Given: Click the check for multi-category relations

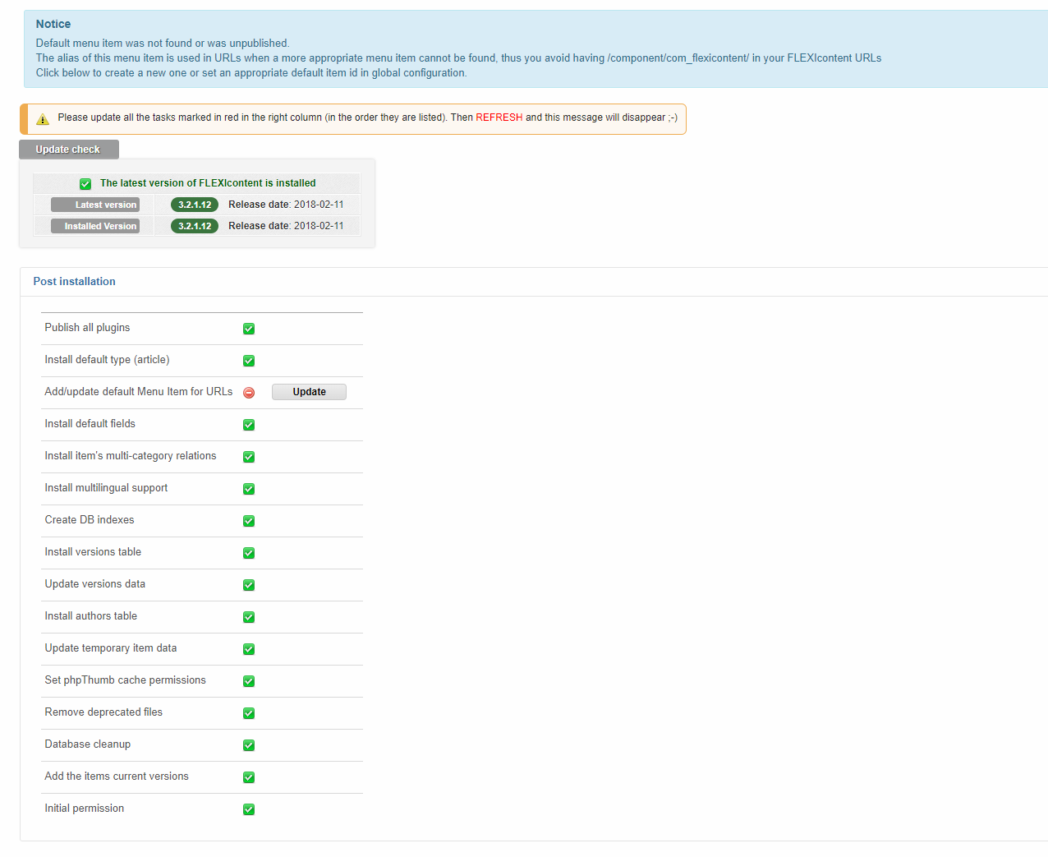Looking at the screenshot, I should click(x=249, y=457).
